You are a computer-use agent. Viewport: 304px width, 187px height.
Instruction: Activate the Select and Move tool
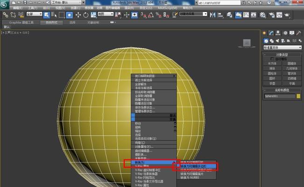tap(78, 15)
